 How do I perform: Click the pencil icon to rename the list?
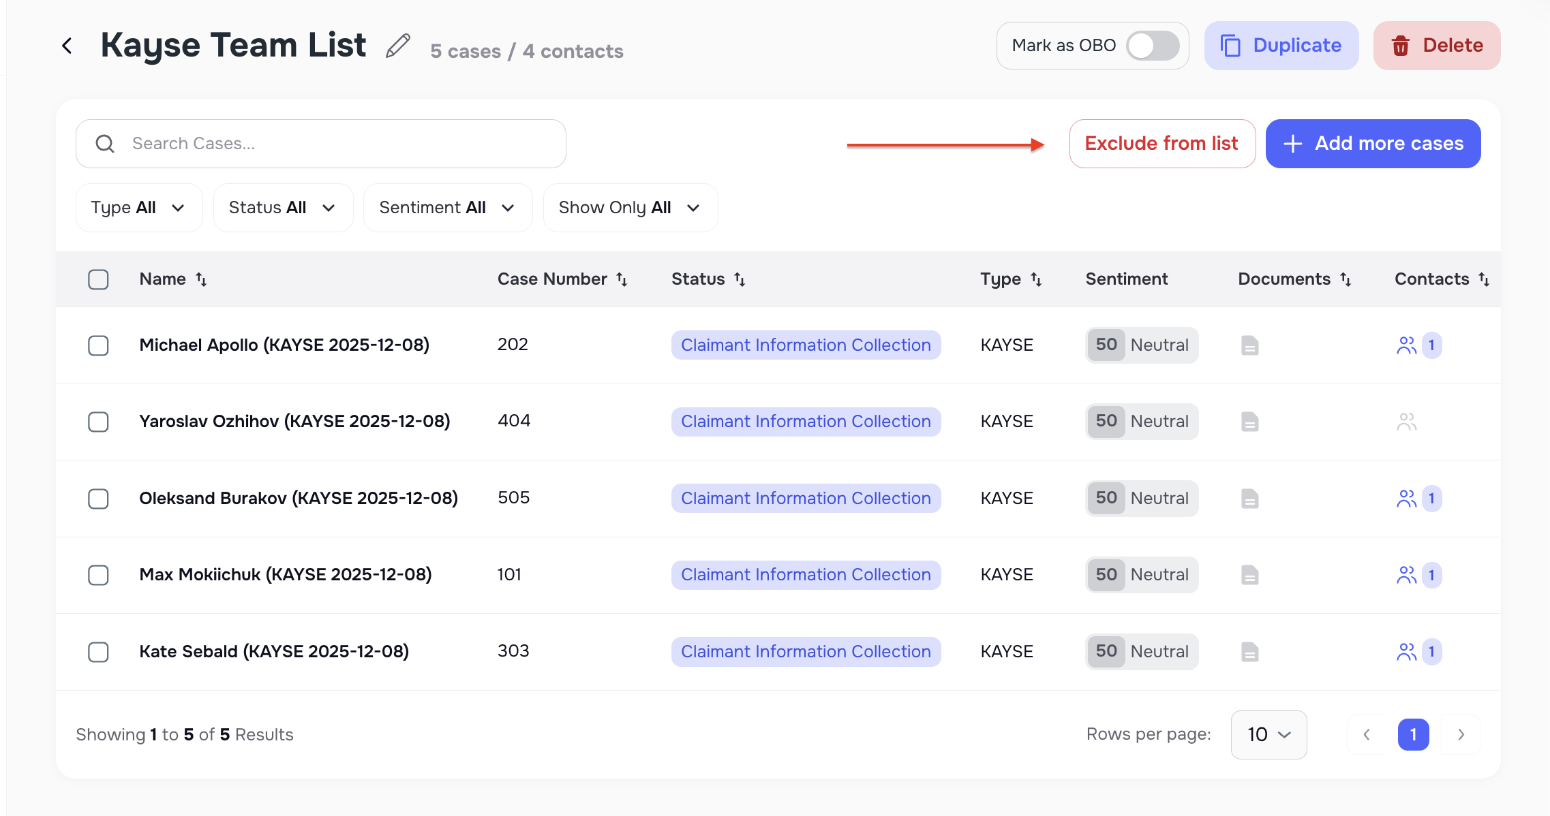coord(397,45)
